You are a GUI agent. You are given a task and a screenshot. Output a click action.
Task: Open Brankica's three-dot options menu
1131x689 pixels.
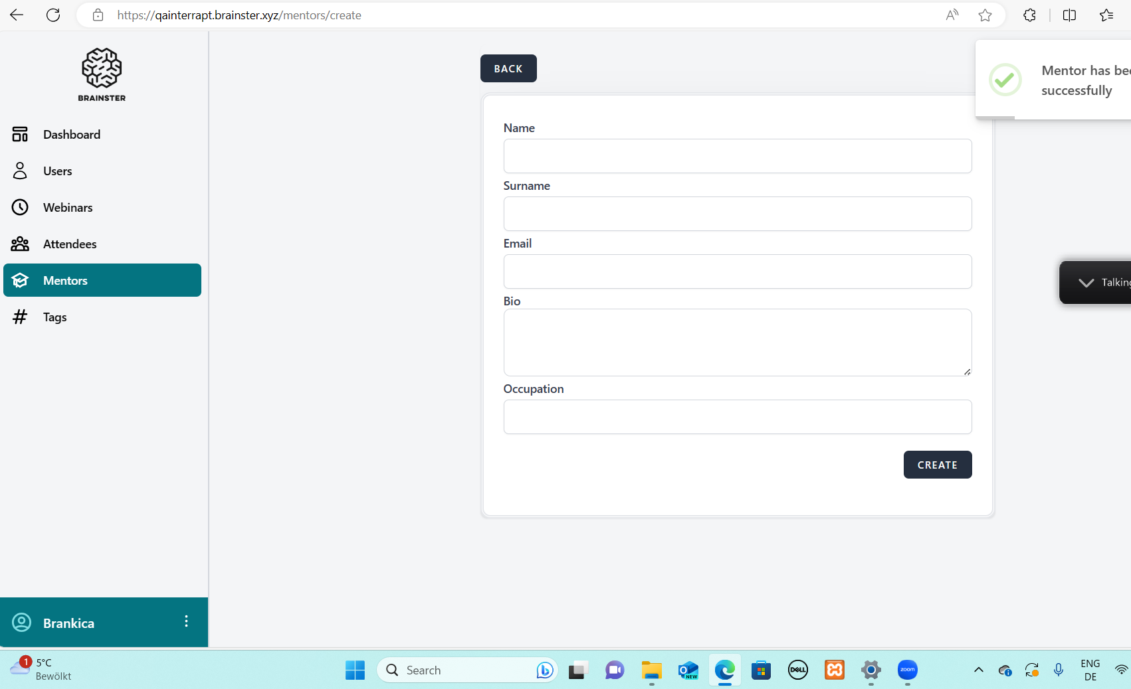click(x=186, y=621)
